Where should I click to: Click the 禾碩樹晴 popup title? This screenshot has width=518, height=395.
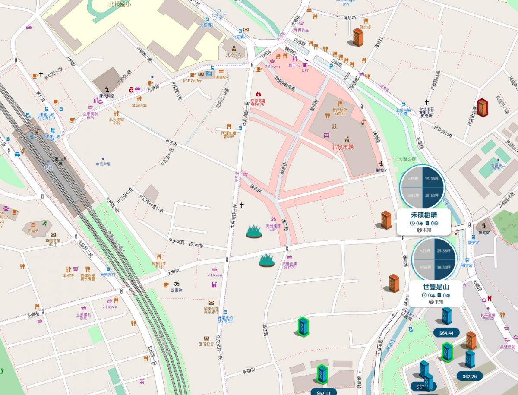424,215
